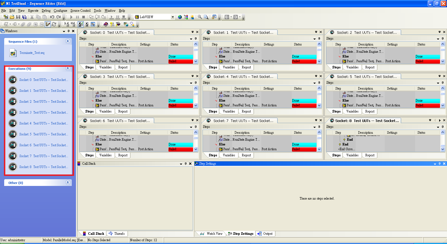
Task: Open the Execute menu
Action: [33, 11]
